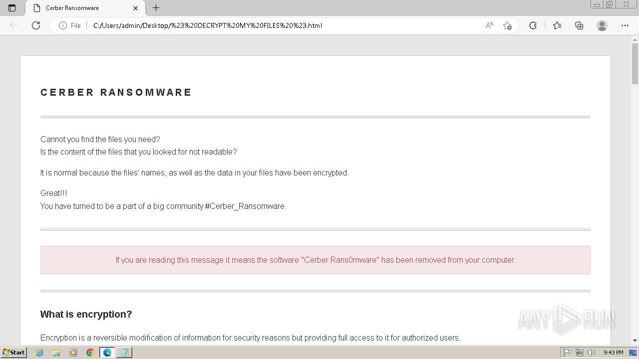Launch Internet Explorer from taskbar
Viewport: 639px width, 359px height.
[x=40, y=353]
